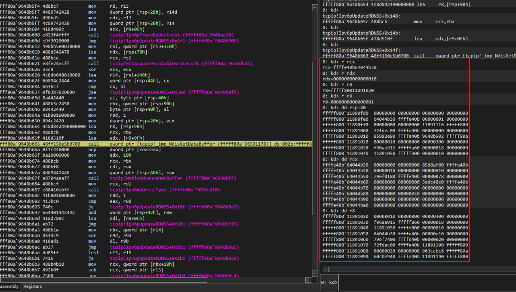
Task: Switch to the Registers tab
Action: pos(33,286)
